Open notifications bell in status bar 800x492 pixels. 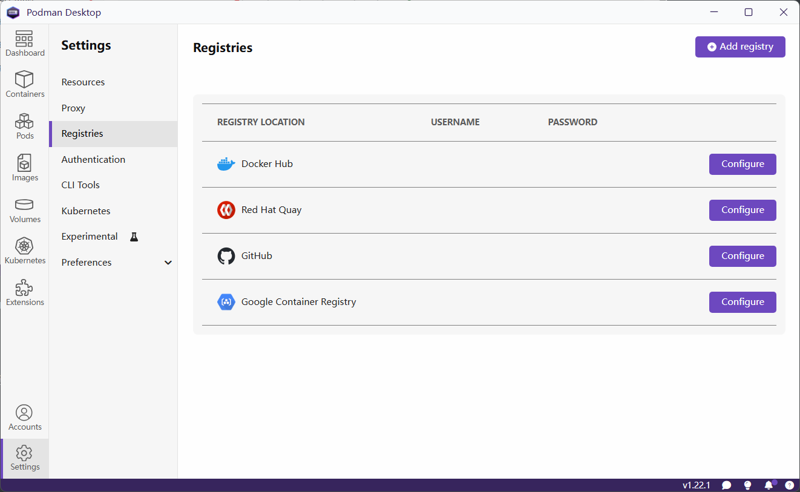click(769, 485)
